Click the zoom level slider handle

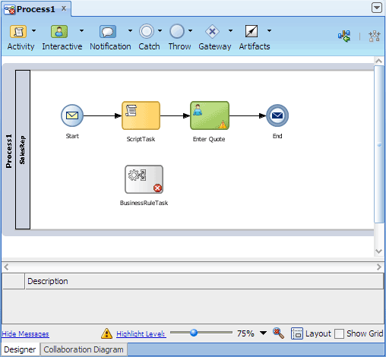point(194,333)
